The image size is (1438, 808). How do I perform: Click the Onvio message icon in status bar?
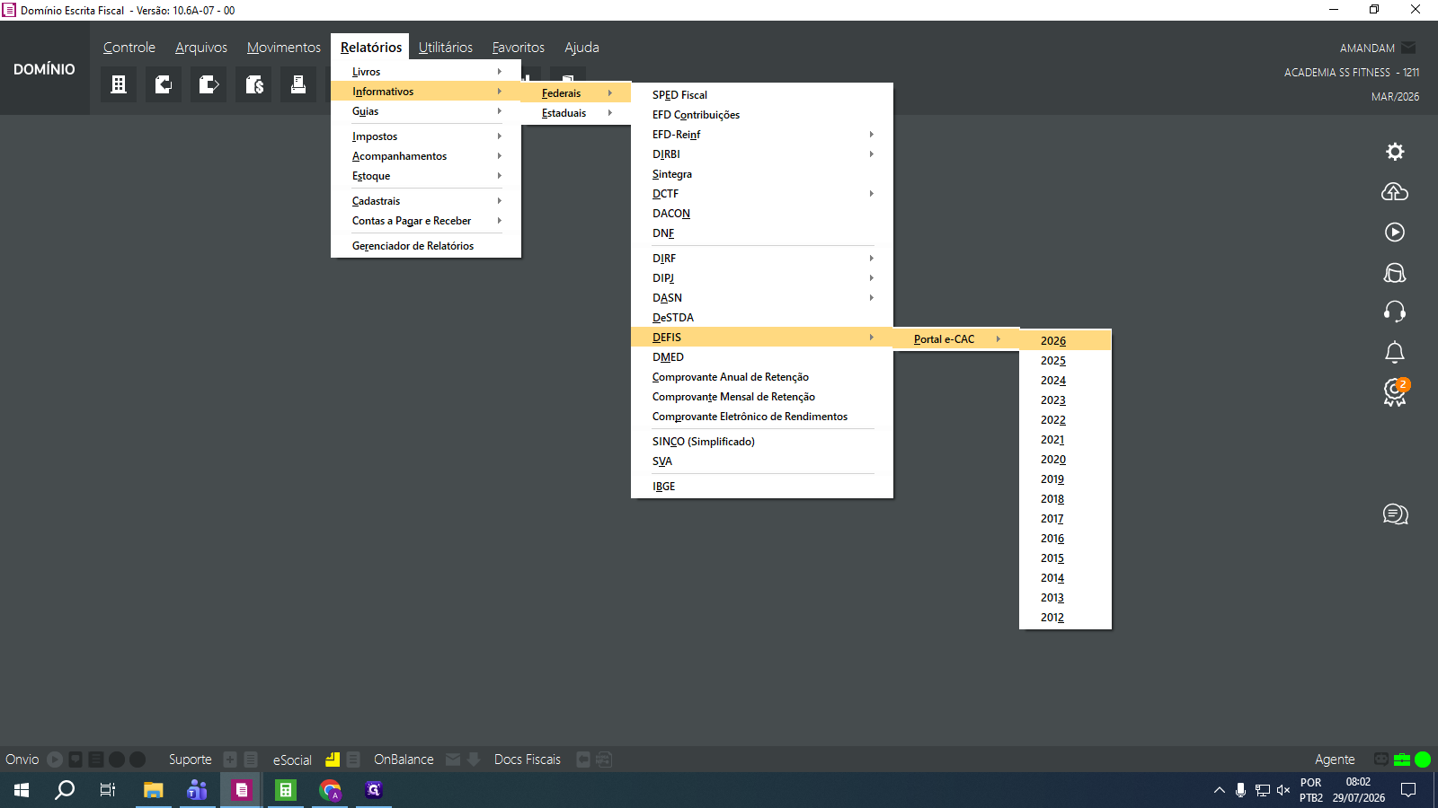point(75,760)
